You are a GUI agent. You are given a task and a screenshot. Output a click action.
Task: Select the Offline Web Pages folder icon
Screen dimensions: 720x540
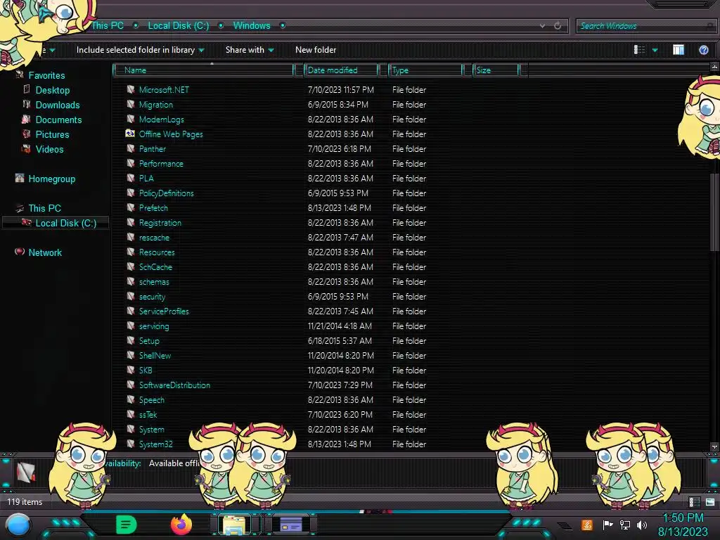click(130, 134)
